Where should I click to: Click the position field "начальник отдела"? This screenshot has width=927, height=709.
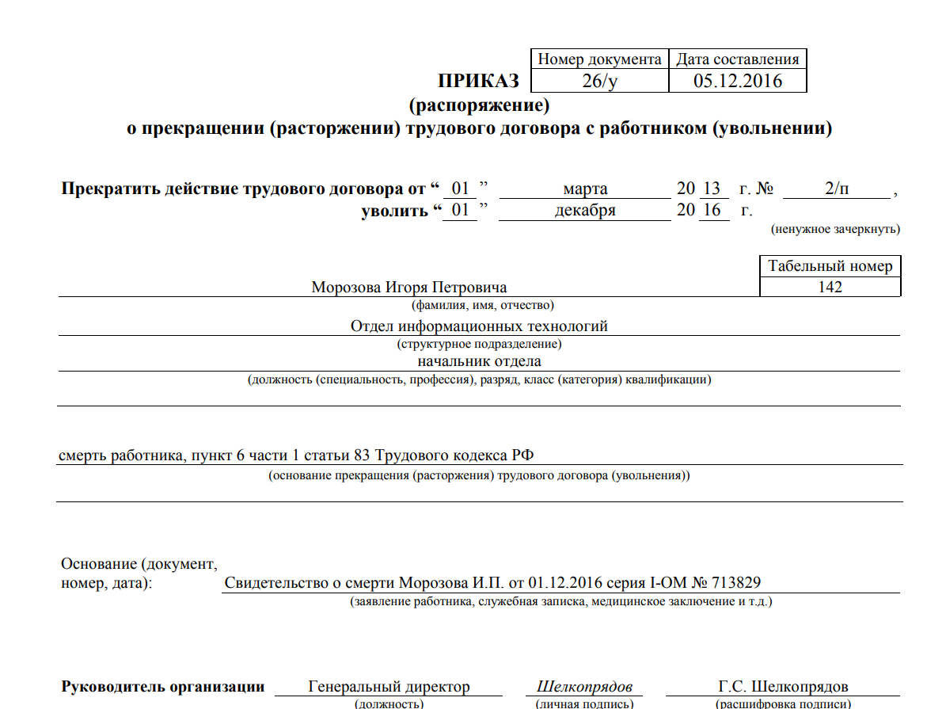click(x=479, y=361)
